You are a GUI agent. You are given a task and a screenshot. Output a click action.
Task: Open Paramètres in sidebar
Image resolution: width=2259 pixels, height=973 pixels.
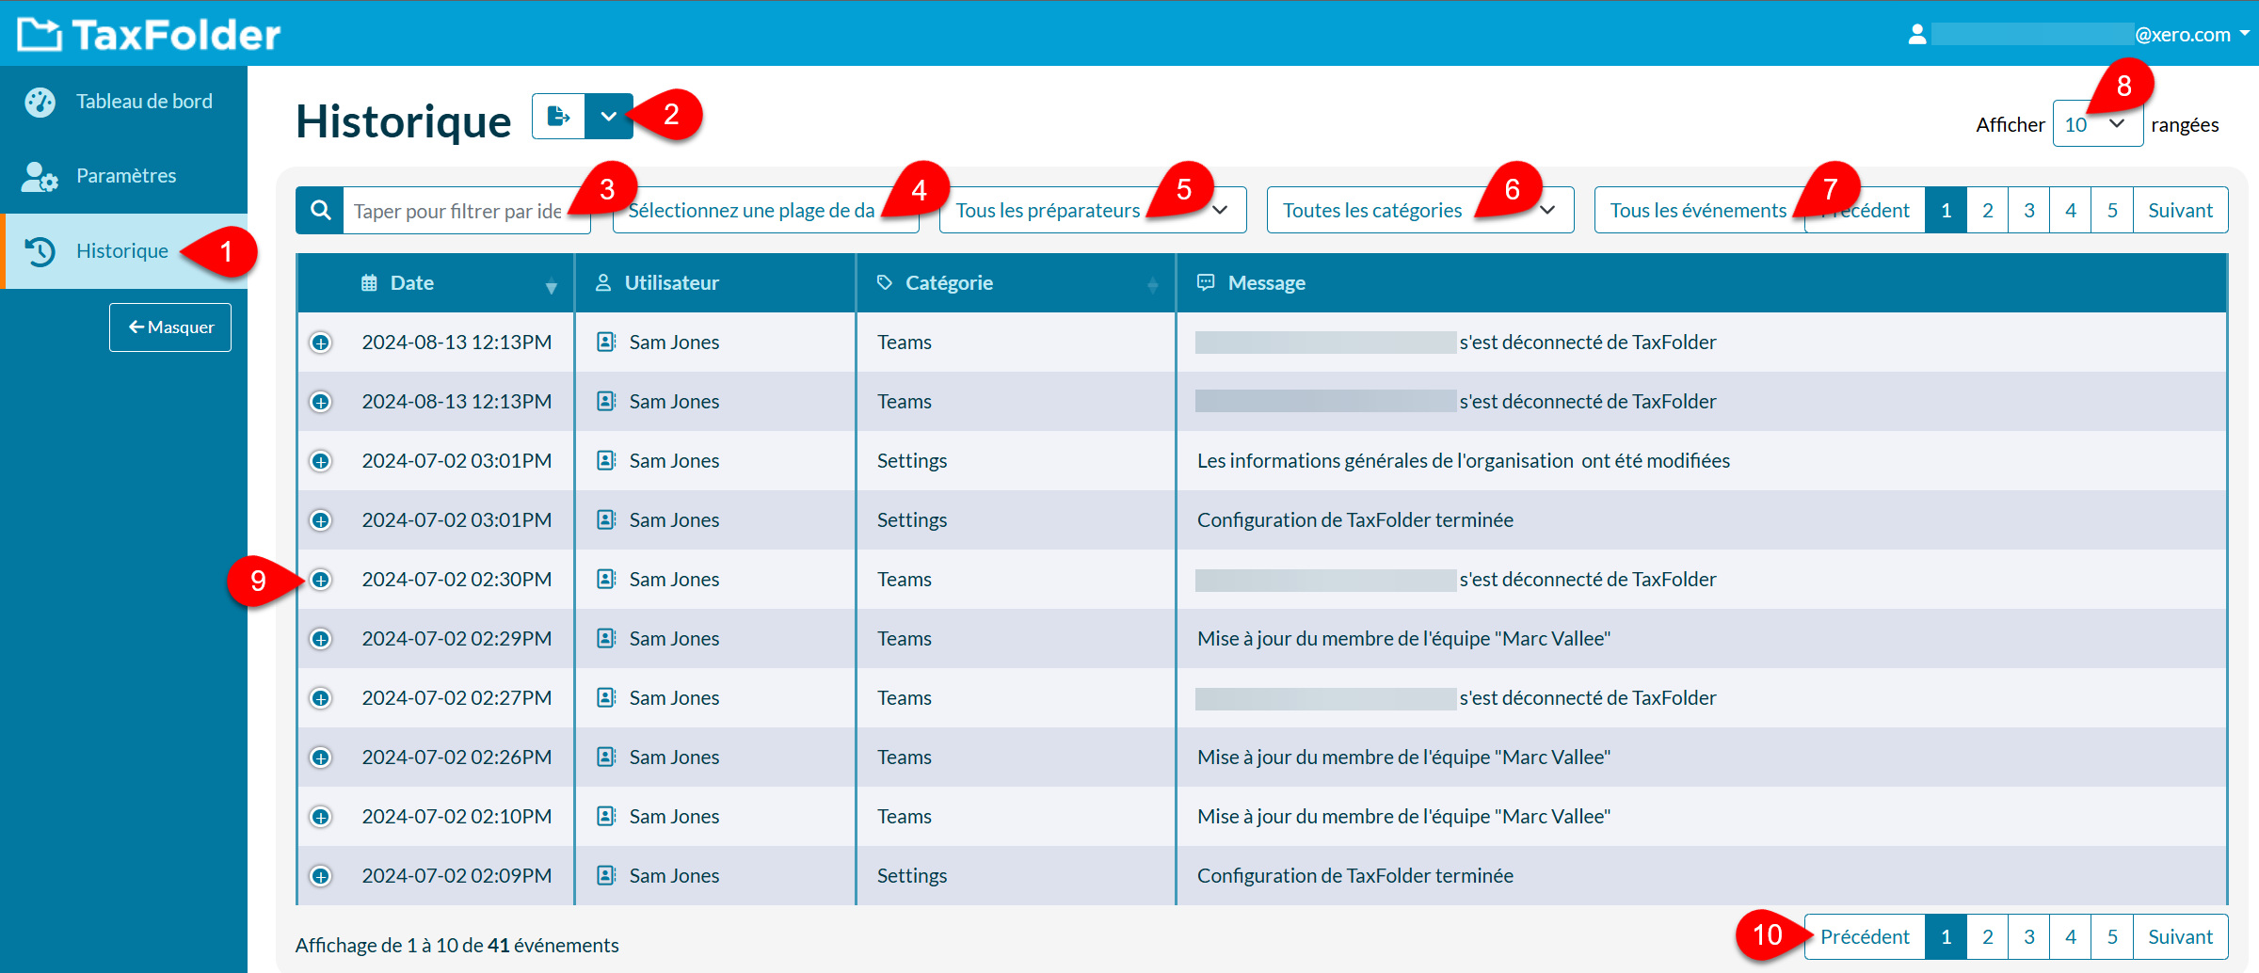[123, 176]
